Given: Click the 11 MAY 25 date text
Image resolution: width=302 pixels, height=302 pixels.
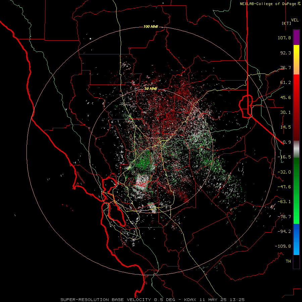Looking at the screenshot, I should (214, 300).
